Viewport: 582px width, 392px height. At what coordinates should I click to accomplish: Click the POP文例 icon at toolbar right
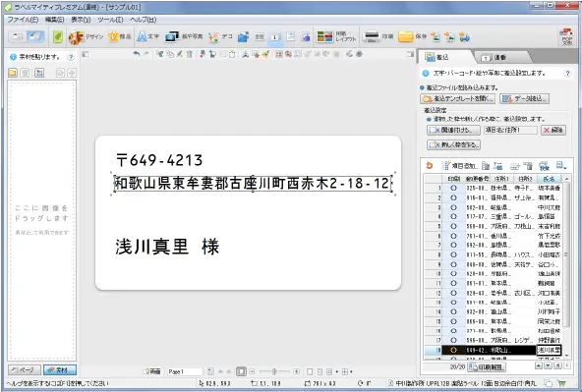pos(566,36)
